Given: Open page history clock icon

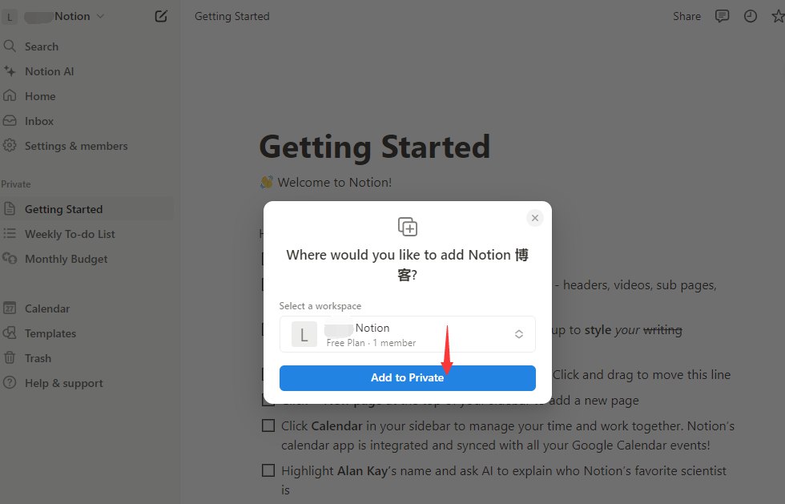Looking at the screenshot, I should (750, 17).
